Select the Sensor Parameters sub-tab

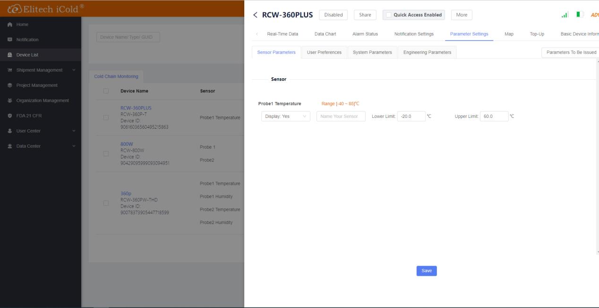coord(276,52)
